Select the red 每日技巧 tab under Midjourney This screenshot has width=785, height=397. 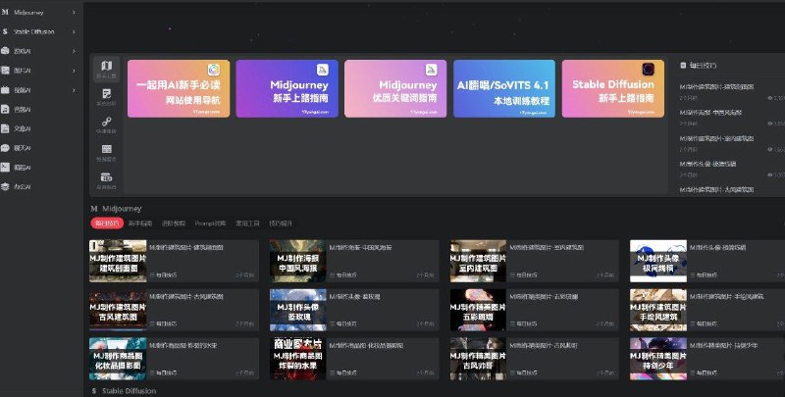pos(104,223)
